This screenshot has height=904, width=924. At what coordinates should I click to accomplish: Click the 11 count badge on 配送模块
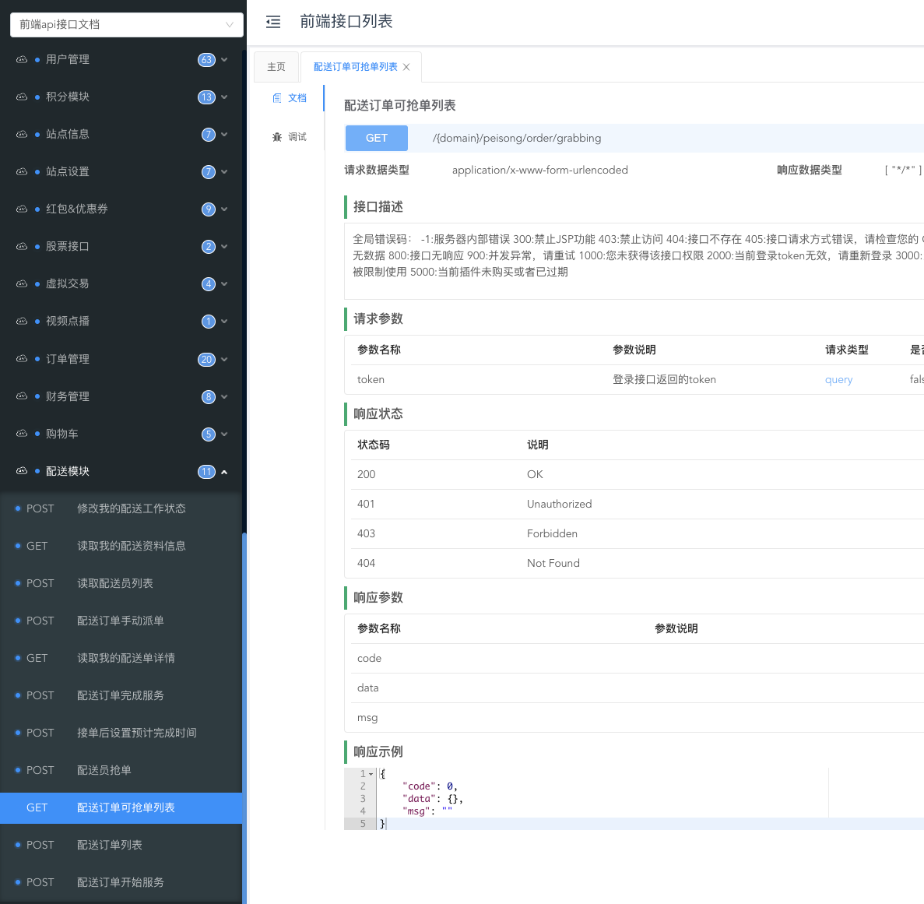(206, 471)
